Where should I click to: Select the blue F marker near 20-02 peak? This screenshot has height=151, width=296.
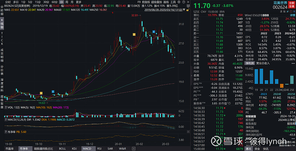coord(154,32)
